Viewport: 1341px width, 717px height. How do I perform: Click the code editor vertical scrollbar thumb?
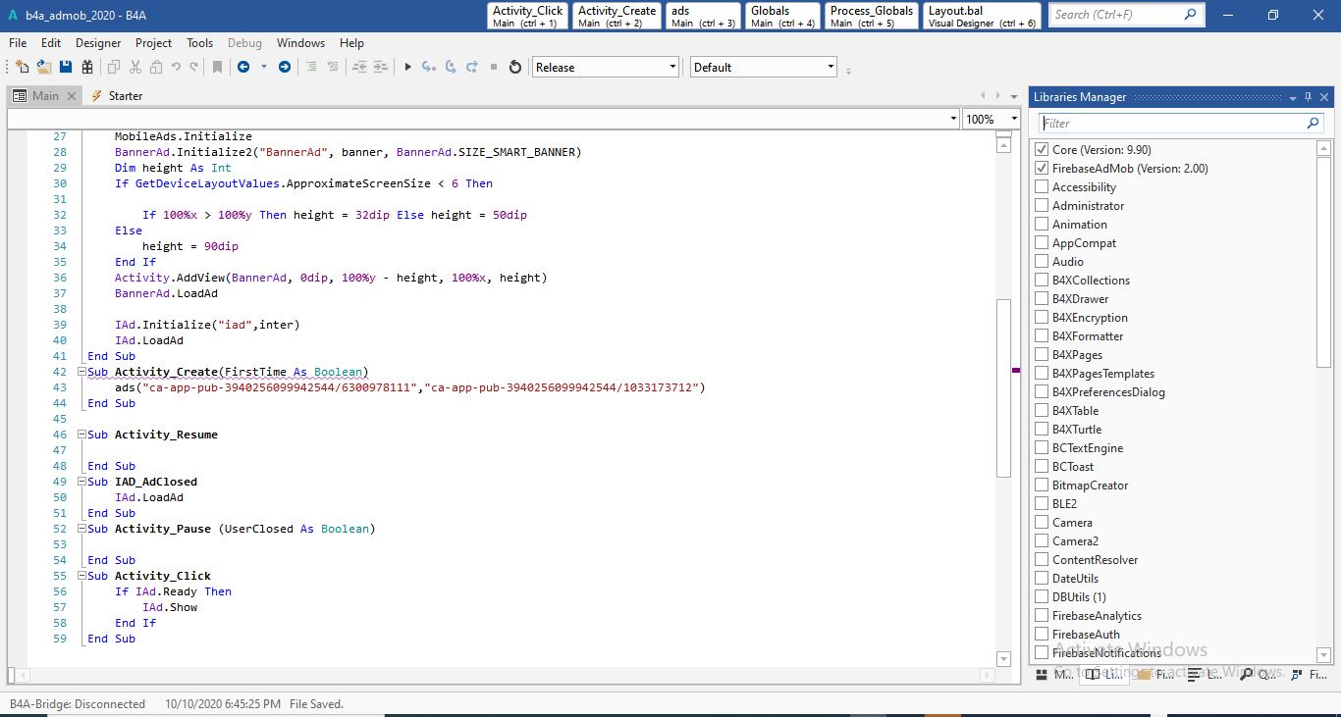click(x=1003, y=387)
